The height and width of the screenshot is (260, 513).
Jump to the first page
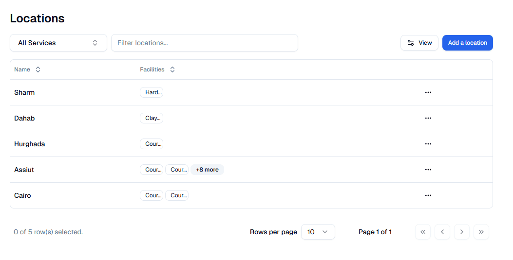click(422, 232)
